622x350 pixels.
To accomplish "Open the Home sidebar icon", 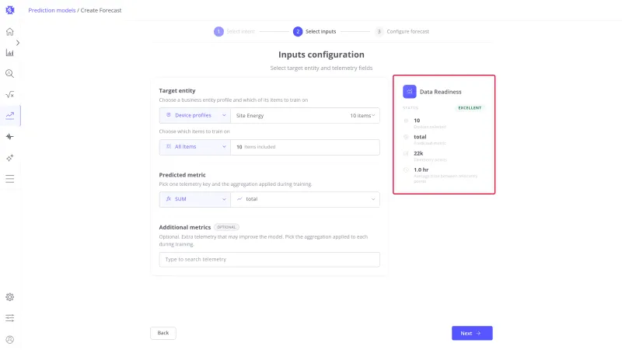I will [10, 32].
